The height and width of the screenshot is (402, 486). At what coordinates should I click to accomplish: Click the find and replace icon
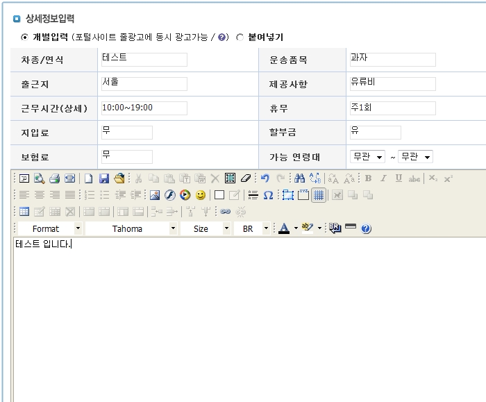point(315,178)
